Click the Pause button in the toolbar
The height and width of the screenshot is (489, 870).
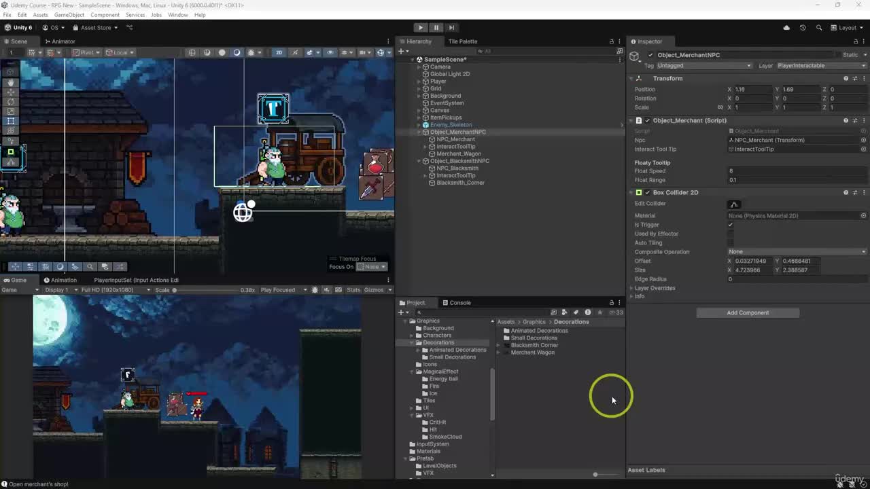(436, 28)
